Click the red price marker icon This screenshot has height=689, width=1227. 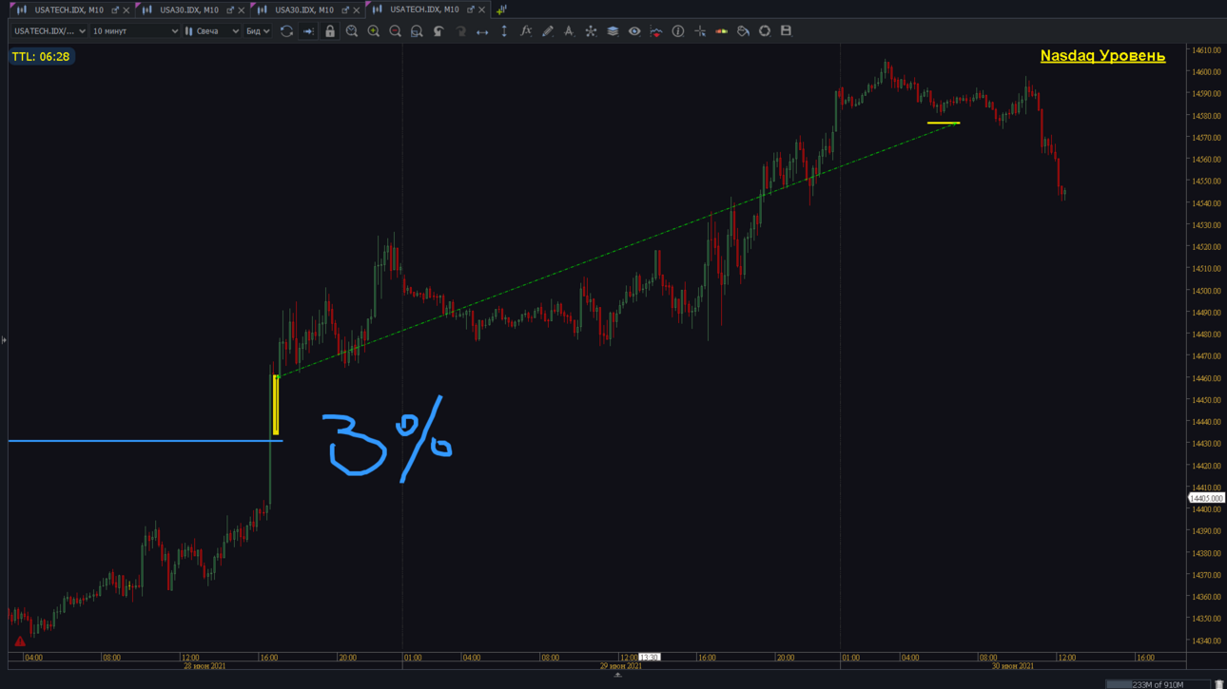click(x=656, y=31)
